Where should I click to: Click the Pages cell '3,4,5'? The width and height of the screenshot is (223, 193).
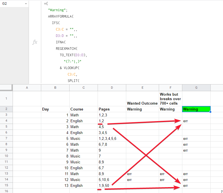point(112,133)
